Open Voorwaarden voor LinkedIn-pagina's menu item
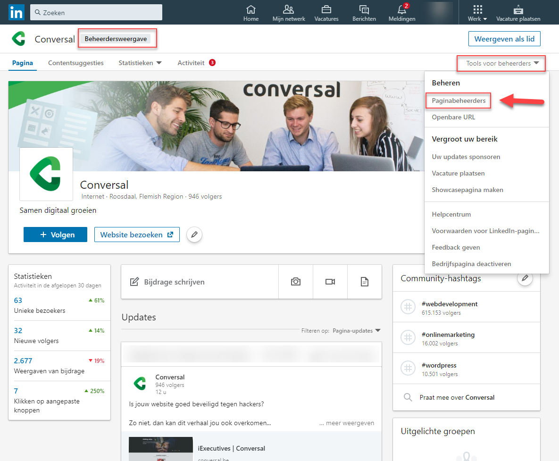Viewport: 559px width, 461px height. pos(485,231)
